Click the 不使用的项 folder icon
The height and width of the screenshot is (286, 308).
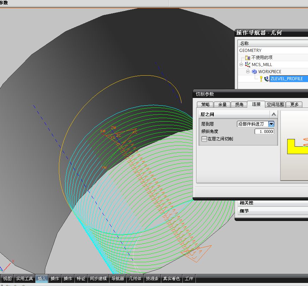[248, 58]
